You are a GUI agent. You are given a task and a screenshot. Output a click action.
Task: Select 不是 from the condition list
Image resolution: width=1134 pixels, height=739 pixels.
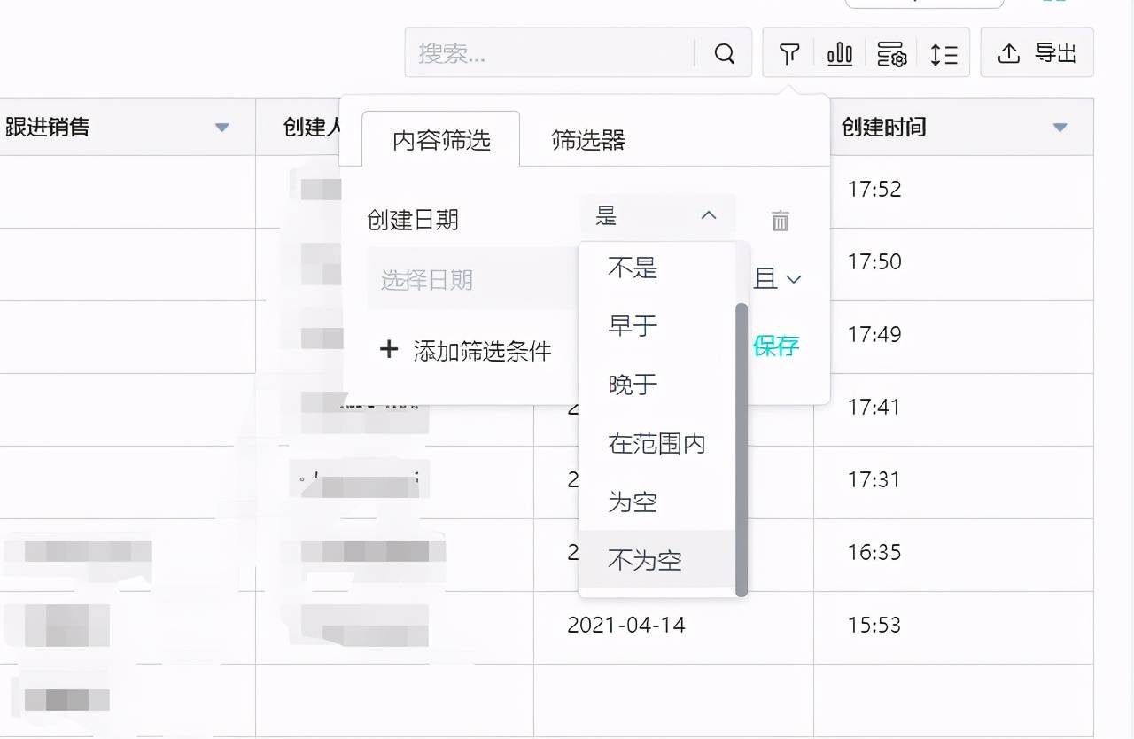pyautogui.click(x=657, y=268)
